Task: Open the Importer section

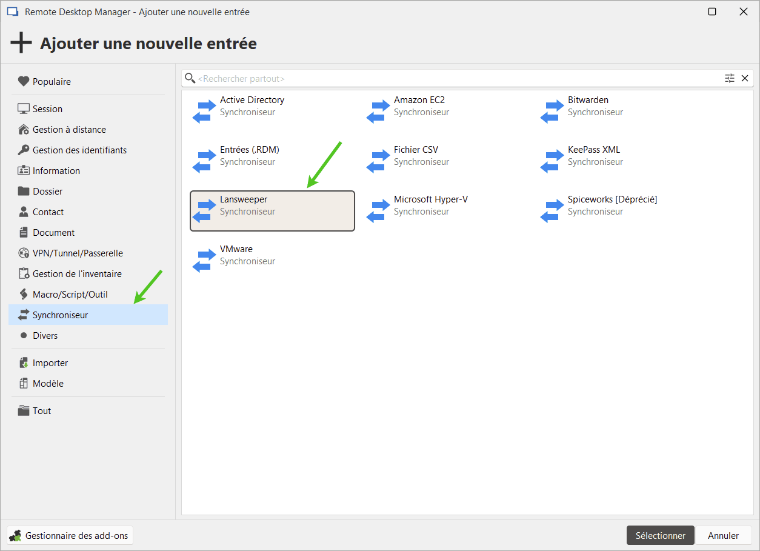Action: pyautogui.click(x=50, y=363)
